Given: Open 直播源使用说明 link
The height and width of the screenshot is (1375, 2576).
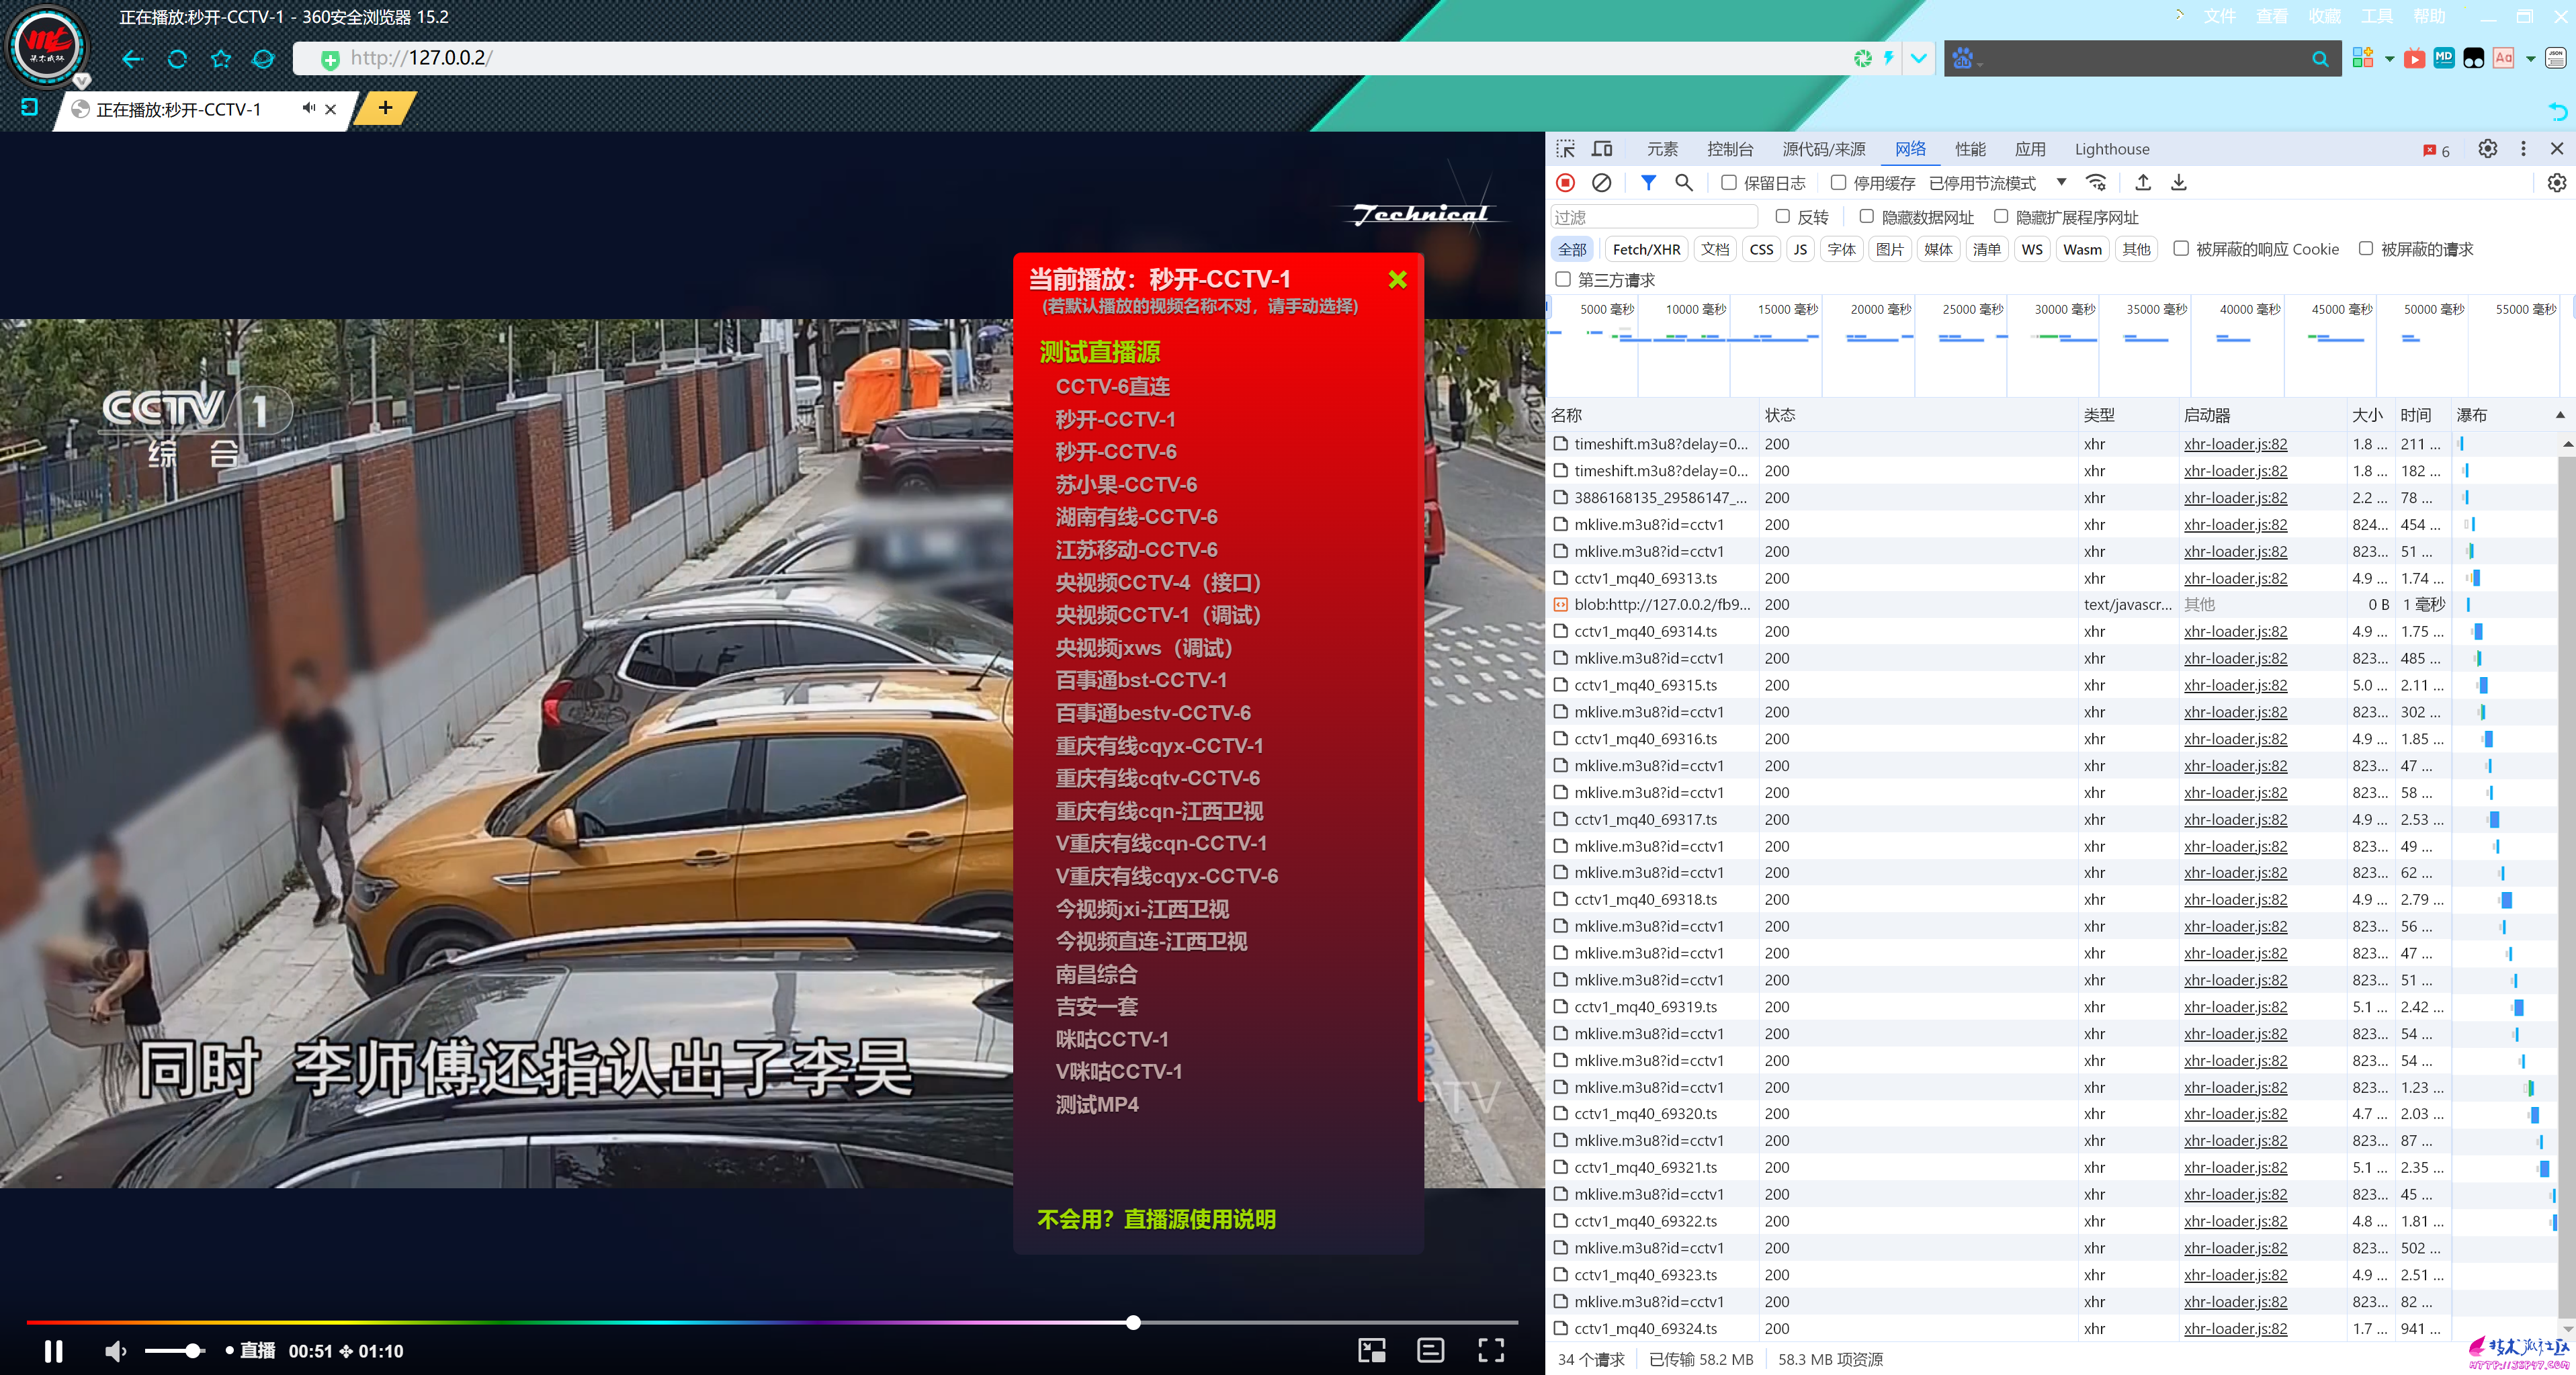Looking at the screenshot, I should (1199, 1219).
